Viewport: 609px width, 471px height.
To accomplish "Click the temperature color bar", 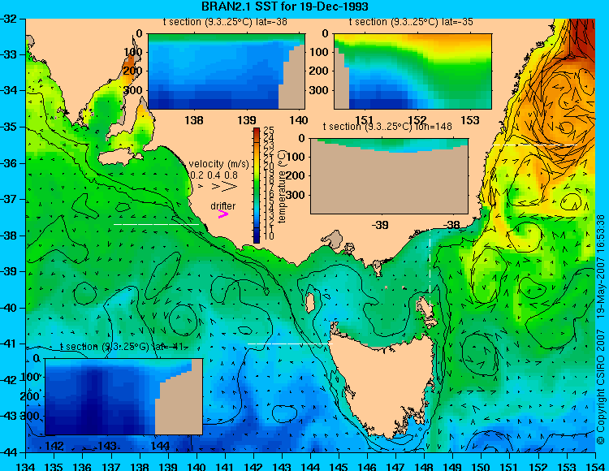I will [257, 186].
